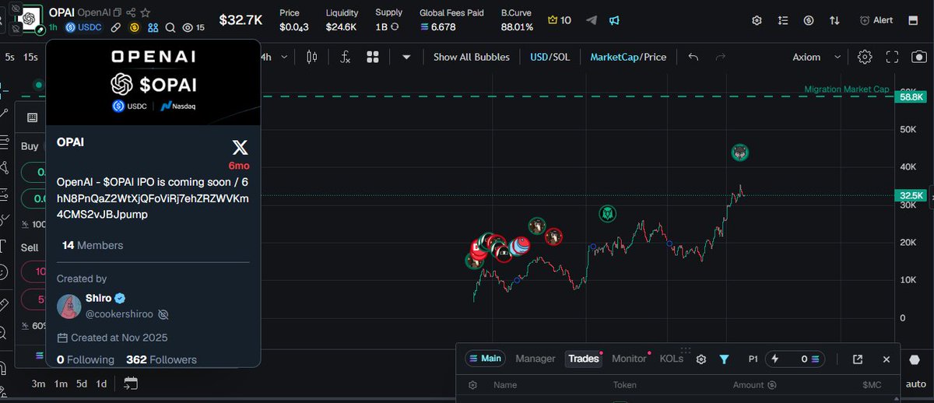Select 1d date range

[101, 384]
